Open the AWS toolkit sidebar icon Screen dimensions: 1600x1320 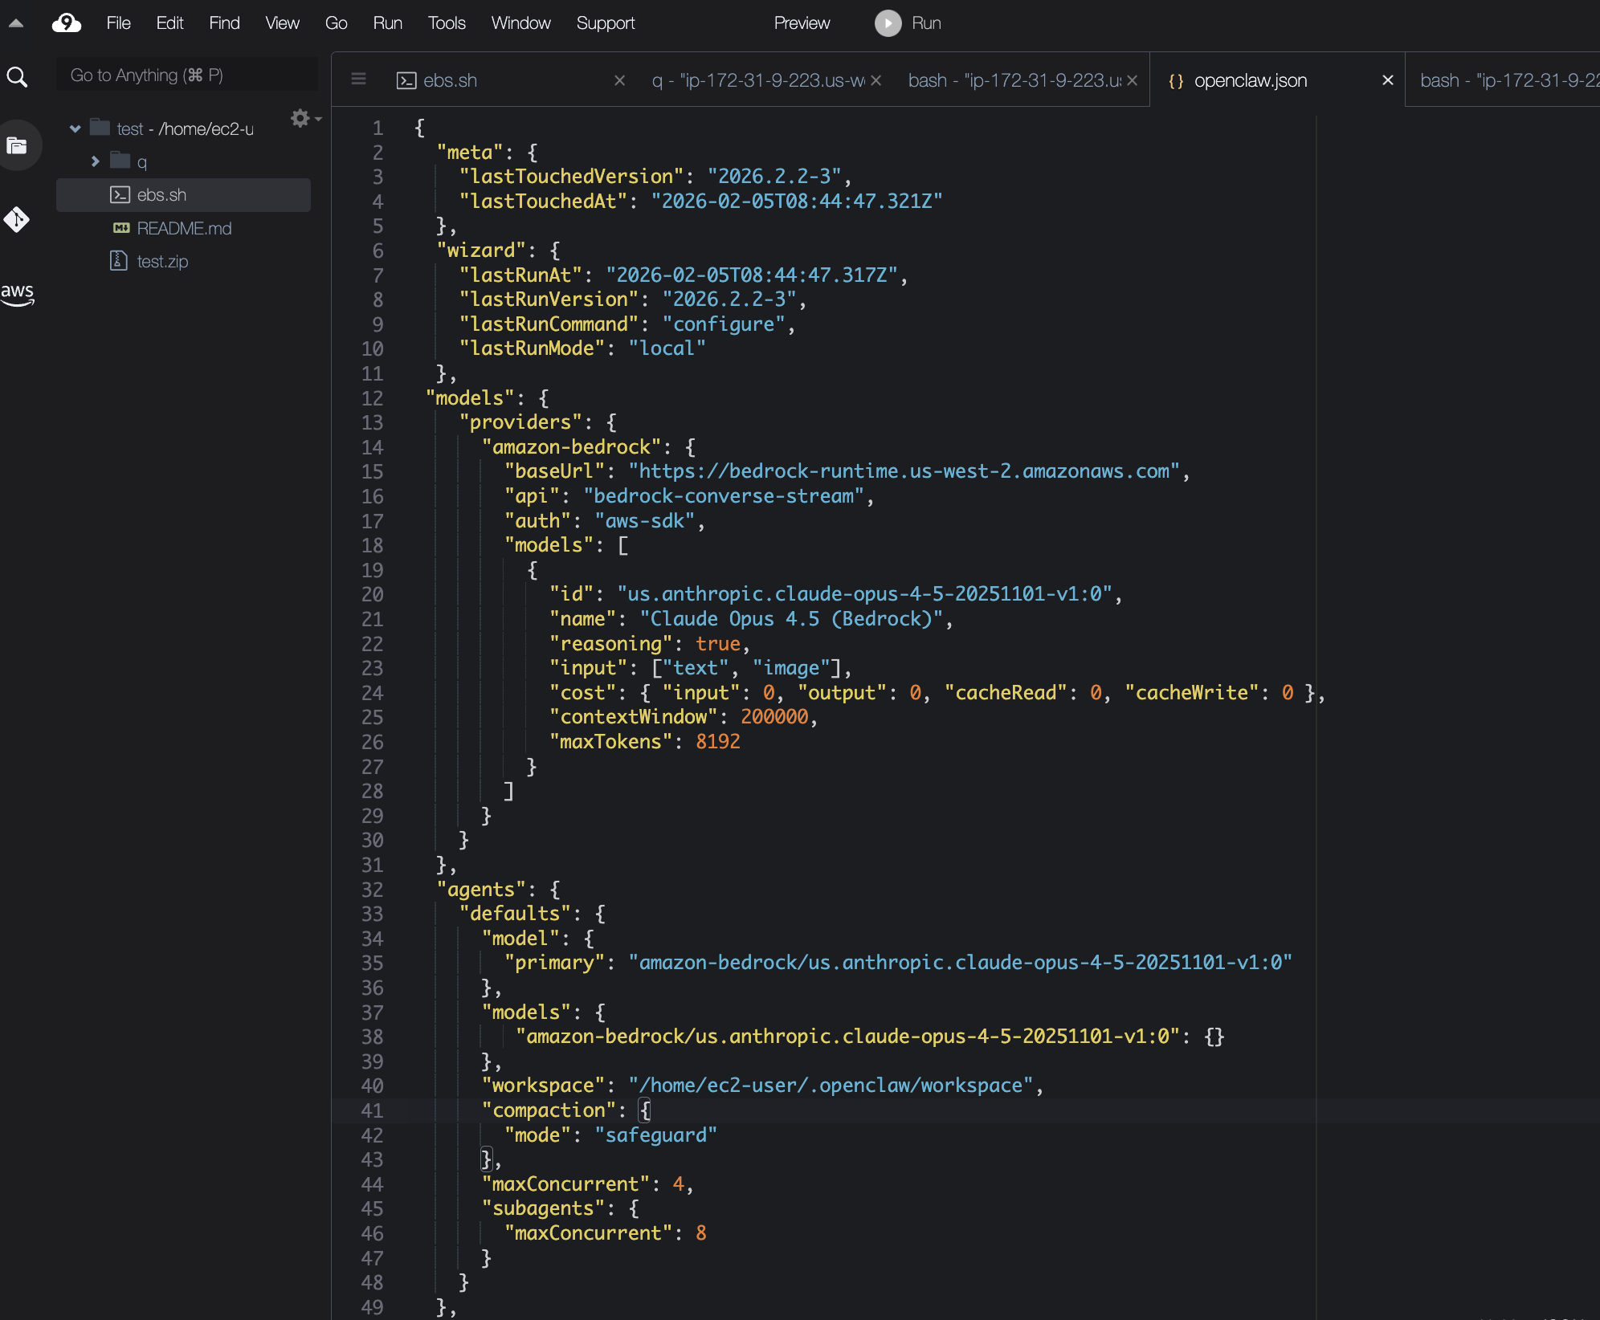tap(17, 293)
